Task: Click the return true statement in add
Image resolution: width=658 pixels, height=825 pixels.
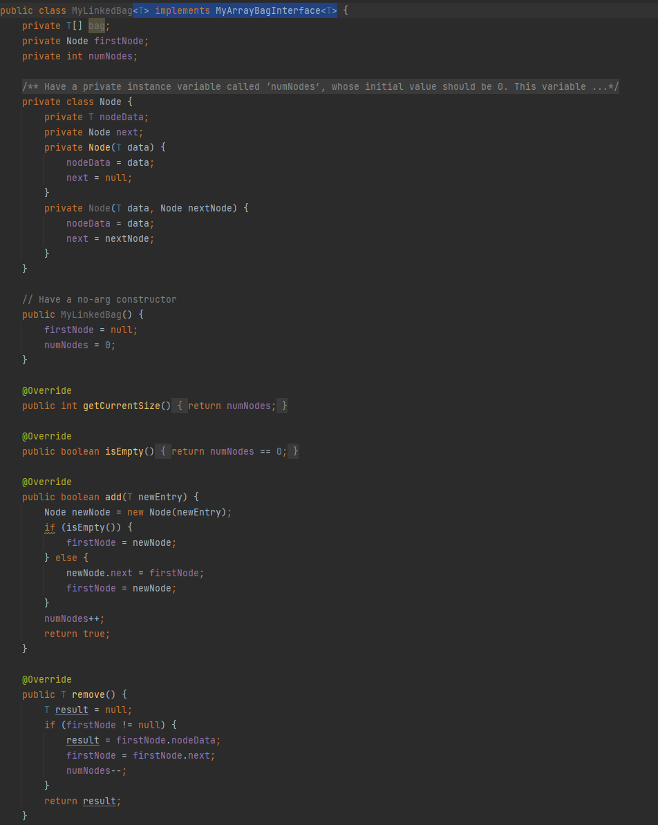Action: (x=76, y=634)
